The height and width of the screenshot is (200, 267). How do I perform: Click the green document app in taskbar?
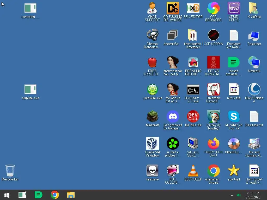point(39,195)
